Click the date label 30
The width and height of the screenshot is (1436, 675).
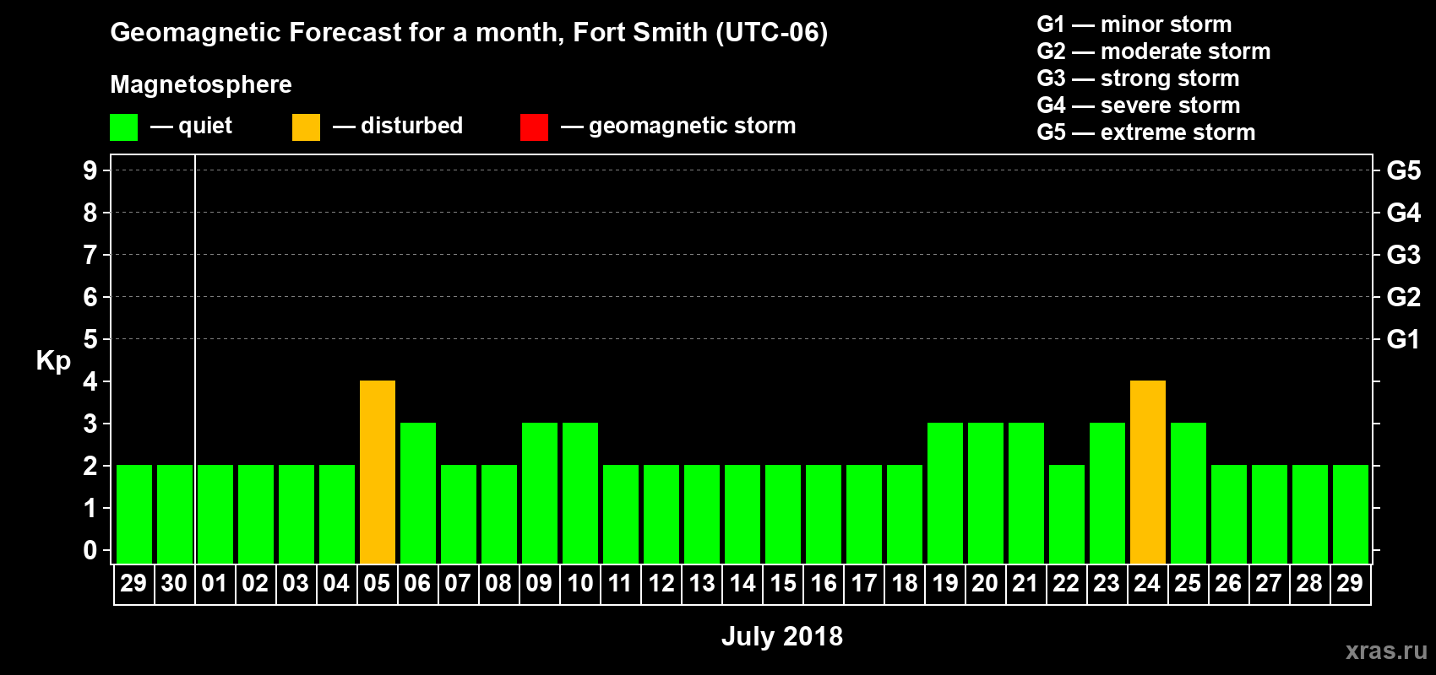tap(174, 583)
